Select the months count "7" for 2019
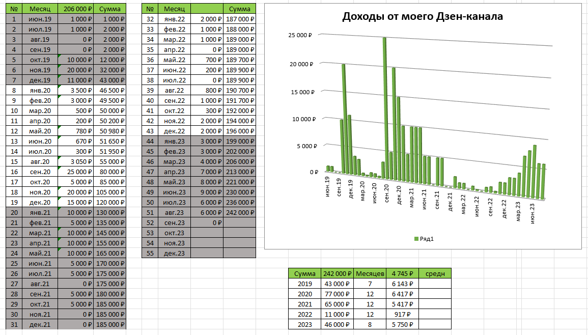The width and height of the screenshot is (588, 335). coord(370,284)
